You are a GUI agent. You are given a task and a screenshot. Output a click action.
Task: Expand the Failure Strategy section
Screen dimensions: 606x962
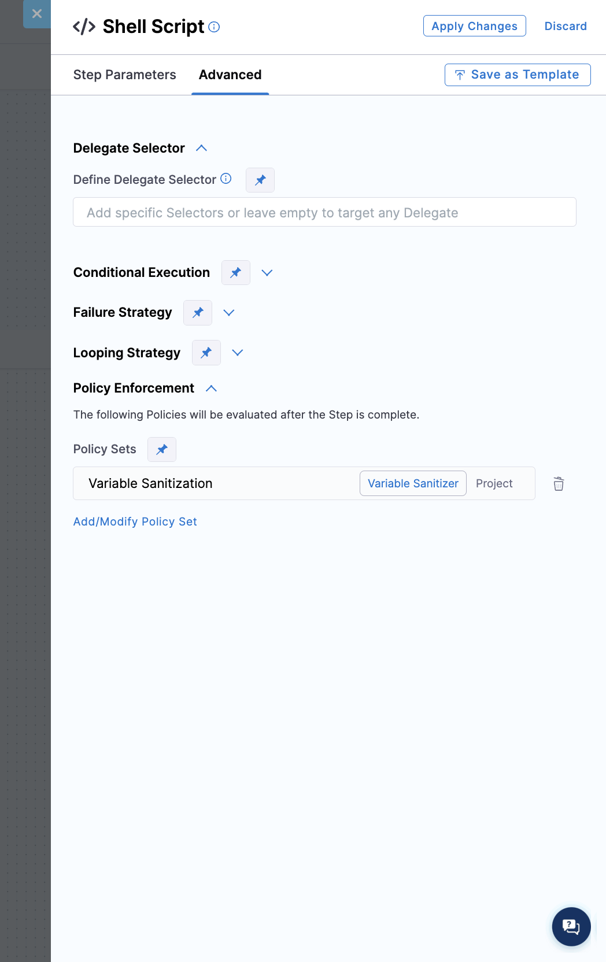tap(229, 313)
